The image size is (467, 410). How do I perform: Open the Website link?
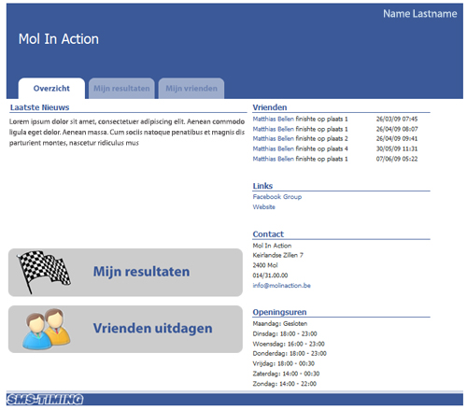pos(264,207)
